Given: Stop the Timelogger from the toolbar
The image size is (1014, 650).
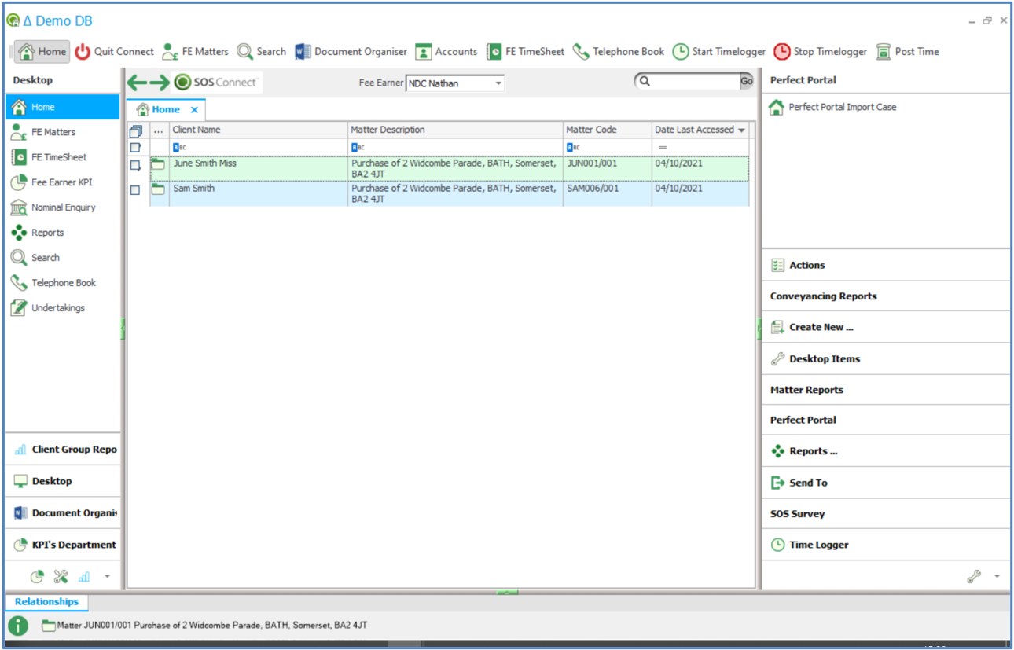Looking at the screenshot, I should pyautogui.click(x=820, y=52).
